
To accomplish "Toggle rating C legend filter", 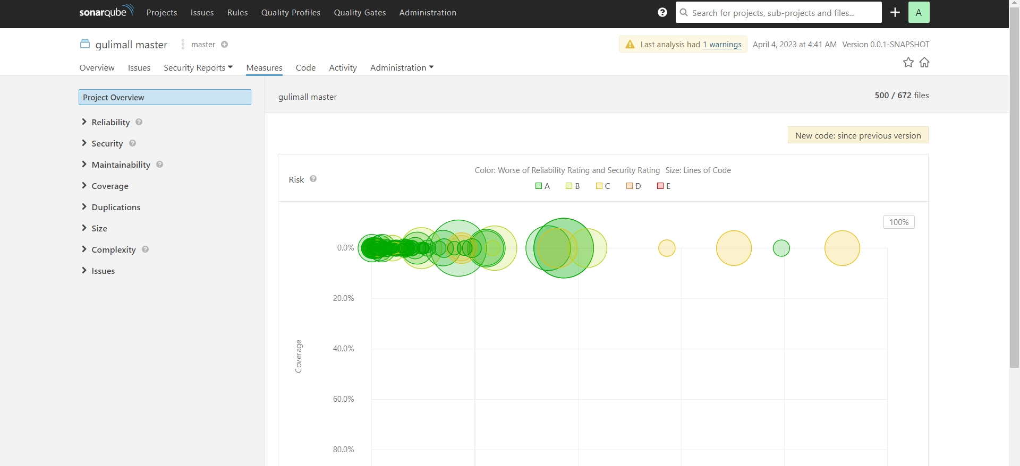I will 603,186.
